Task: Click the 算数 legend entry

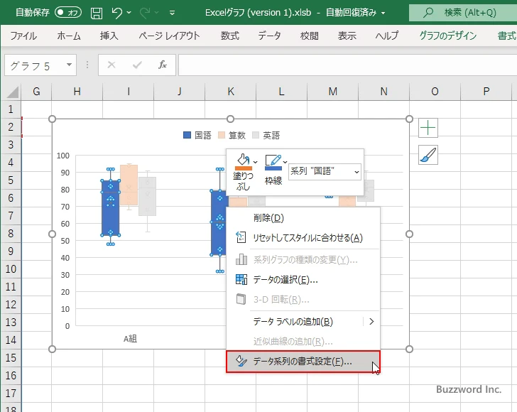Action: pos(232,135)
